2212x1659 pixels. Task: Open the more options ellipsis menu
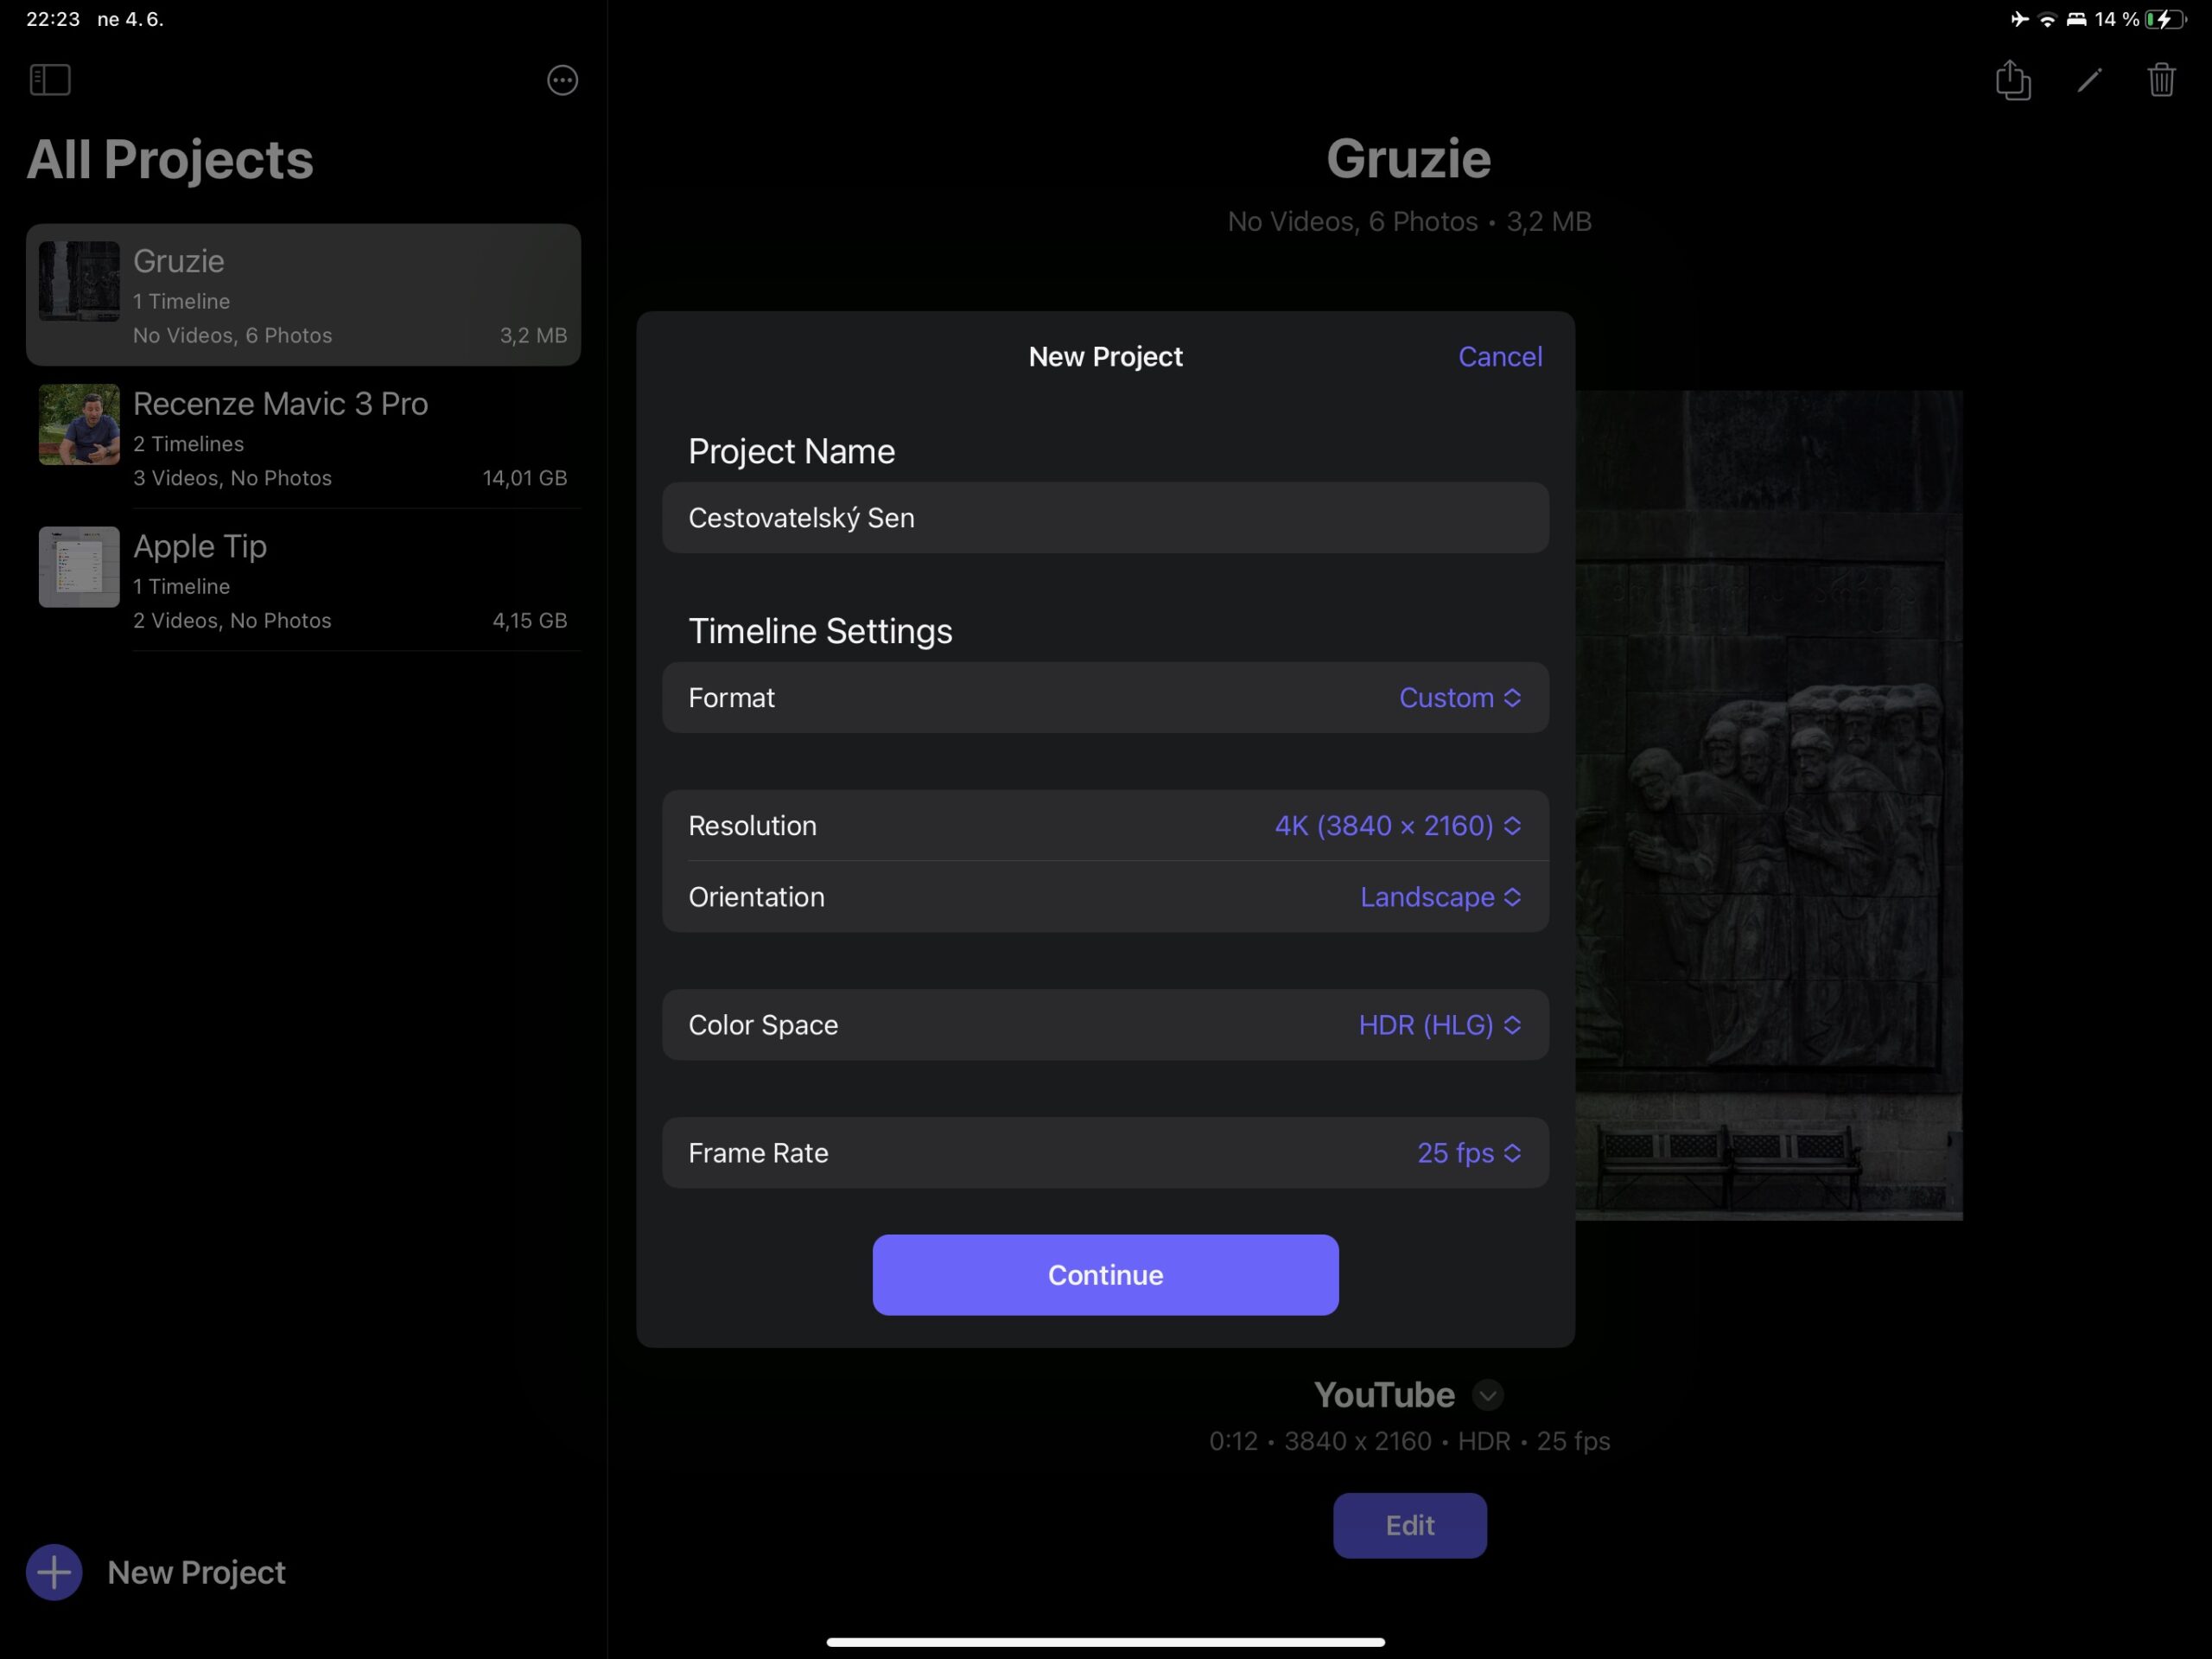coord(562,80)
